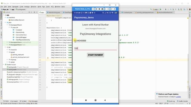This screenshot has width=191, height=107.
Task: Open the Navigate menu
Action: [x=15, y=7]
